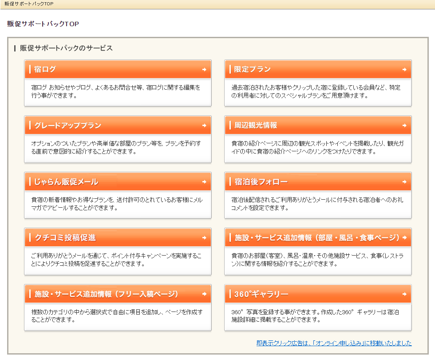Follow the 即表示クリック広告 オンライン申し込み link
The height and width of the screenshot is (359, 435).
click(334, 343)
